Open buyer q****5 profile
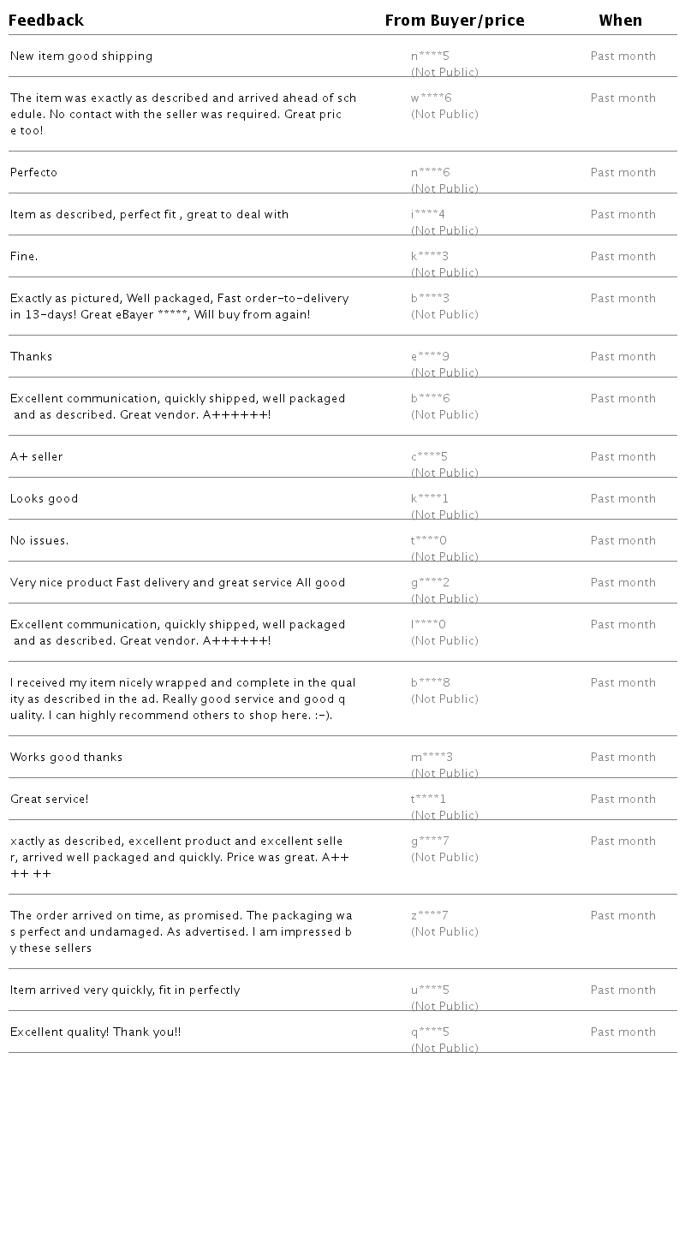 point(430,1032)
